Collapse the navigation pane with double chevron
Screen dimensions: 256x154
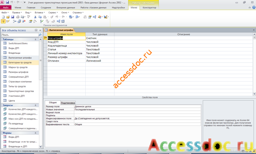pyautogui.click(x=40, y=30)
